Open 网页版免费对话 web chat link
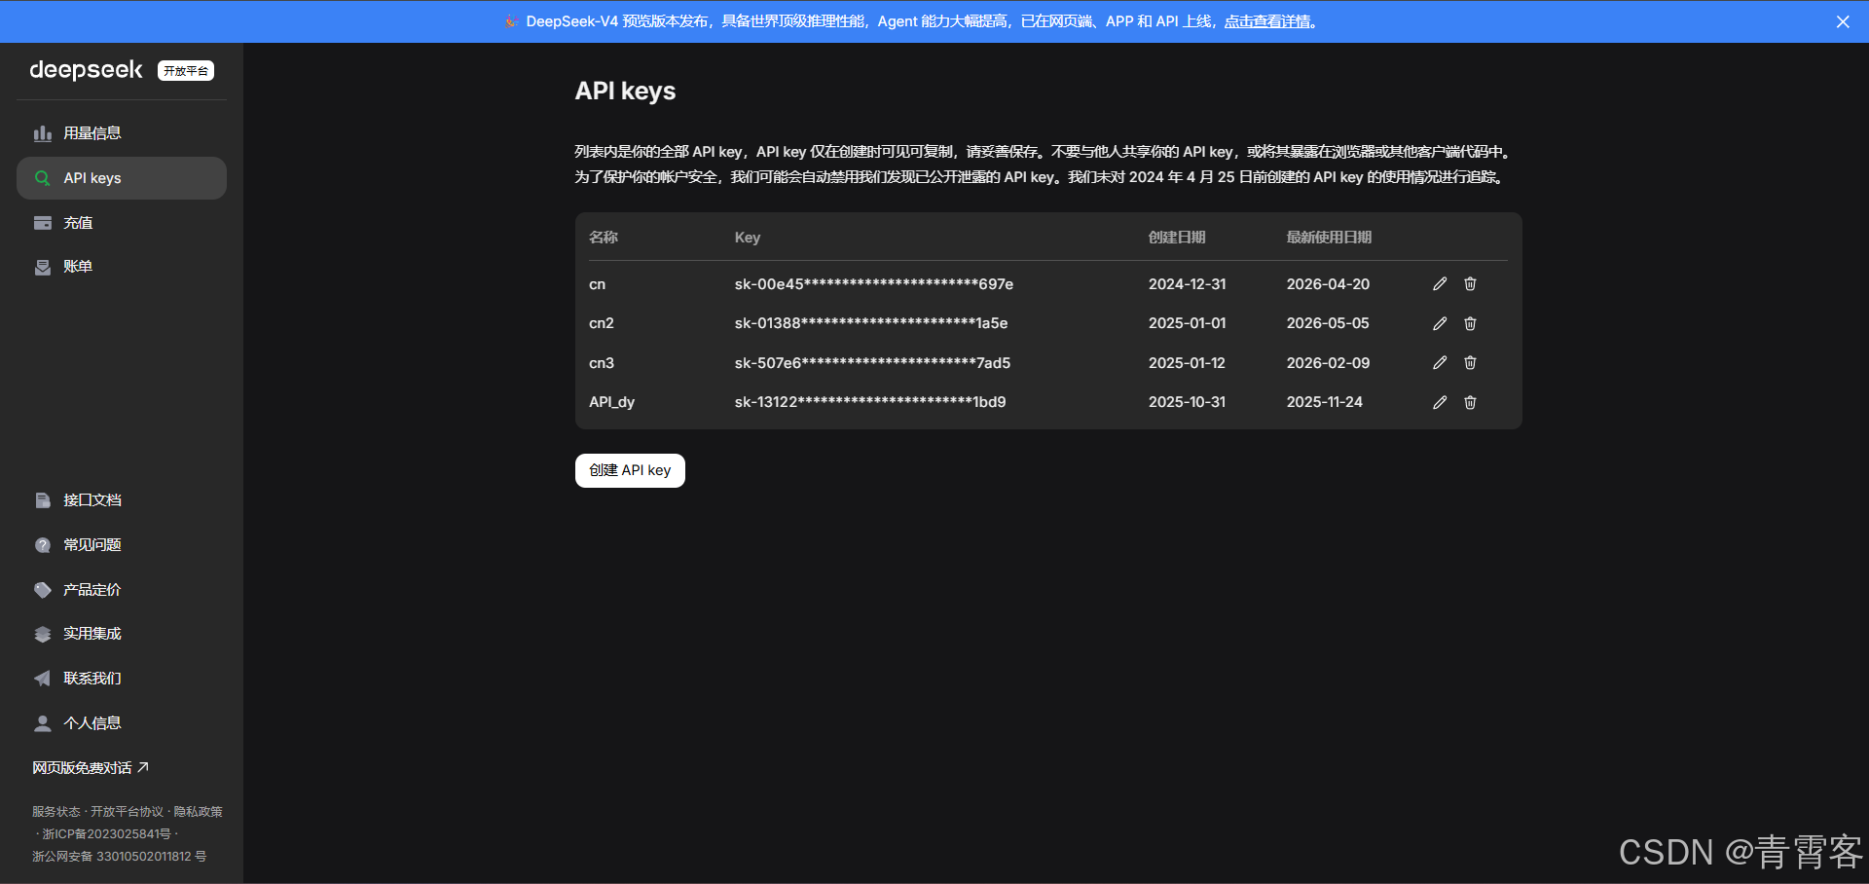Screen dimensions: 1869x884 click(x=91, y=768)
